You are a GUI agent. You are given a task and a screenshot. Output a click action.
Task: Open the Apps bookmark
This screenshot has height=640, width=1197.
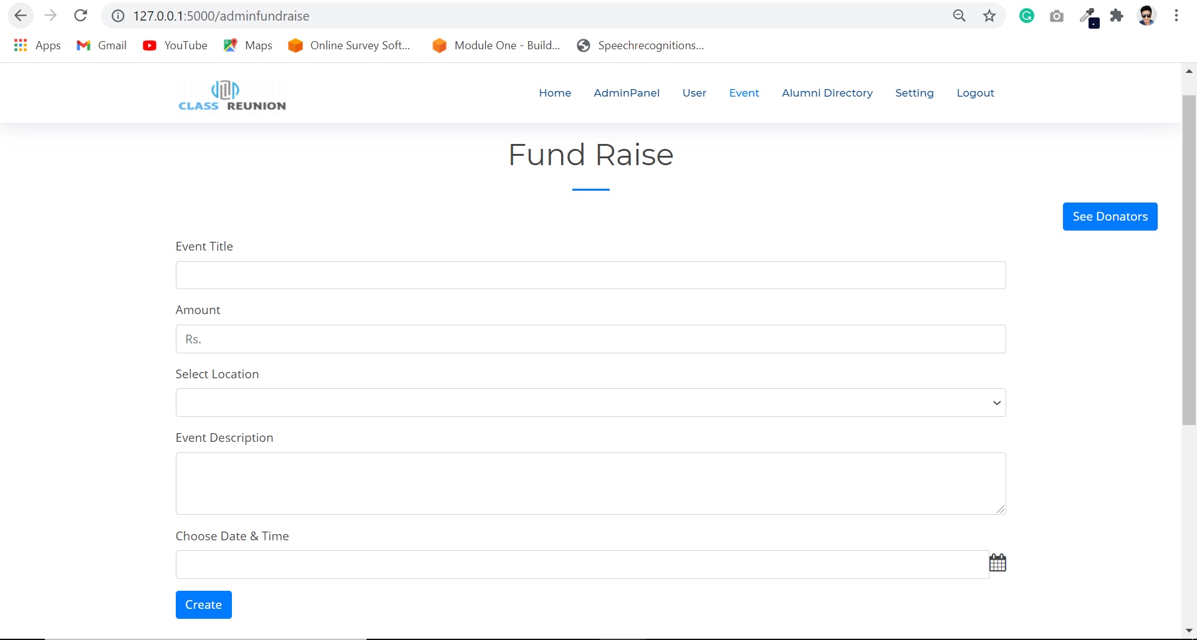tap(37, 45)
